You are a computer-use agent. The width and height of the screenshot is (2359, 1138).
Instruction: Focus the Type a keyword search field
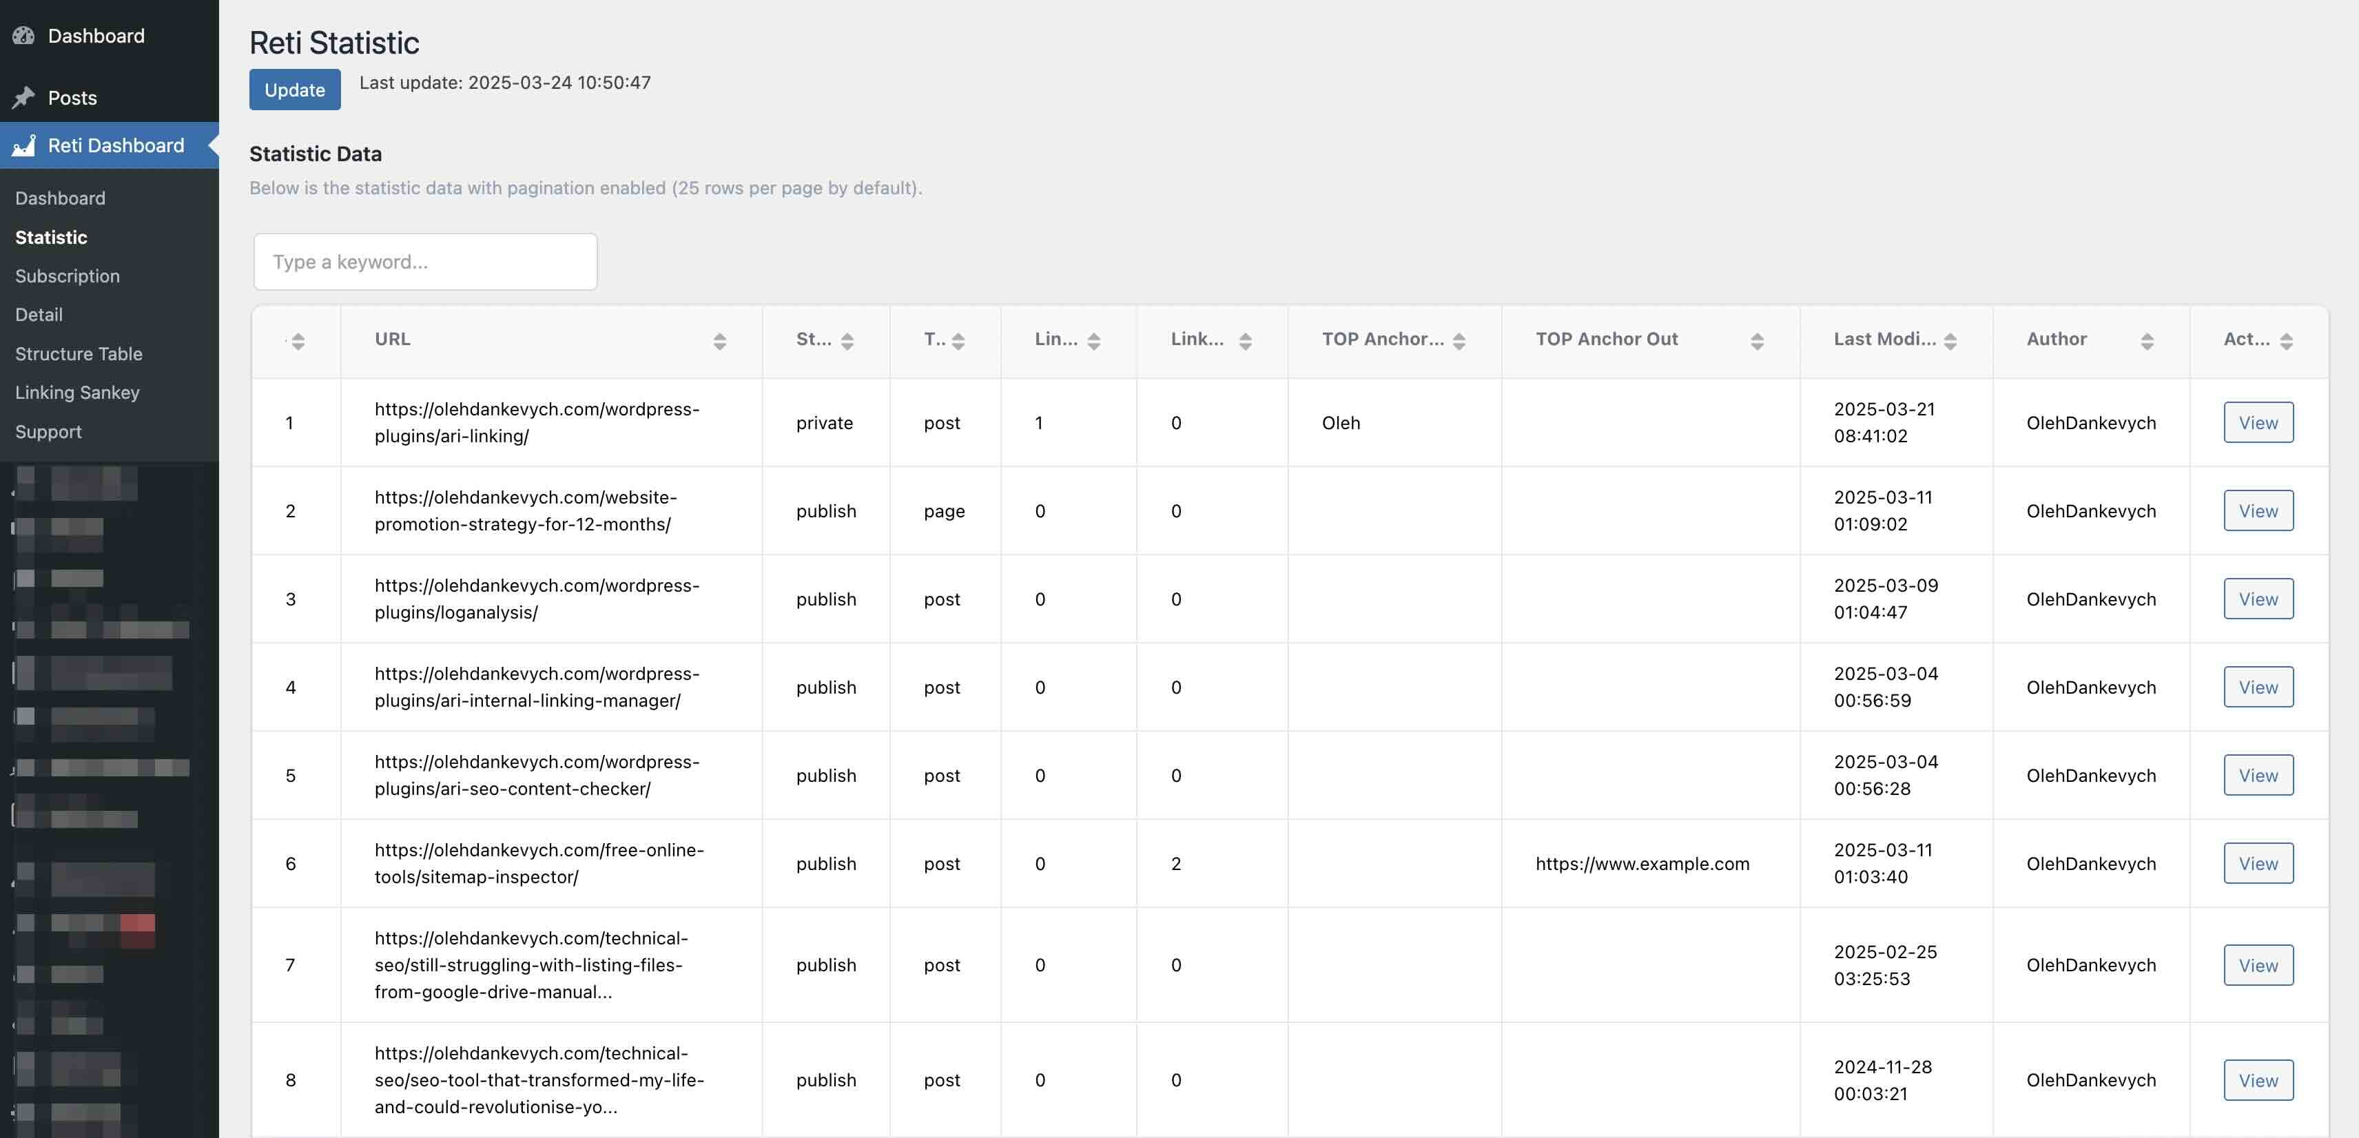[x=426, y=262]
